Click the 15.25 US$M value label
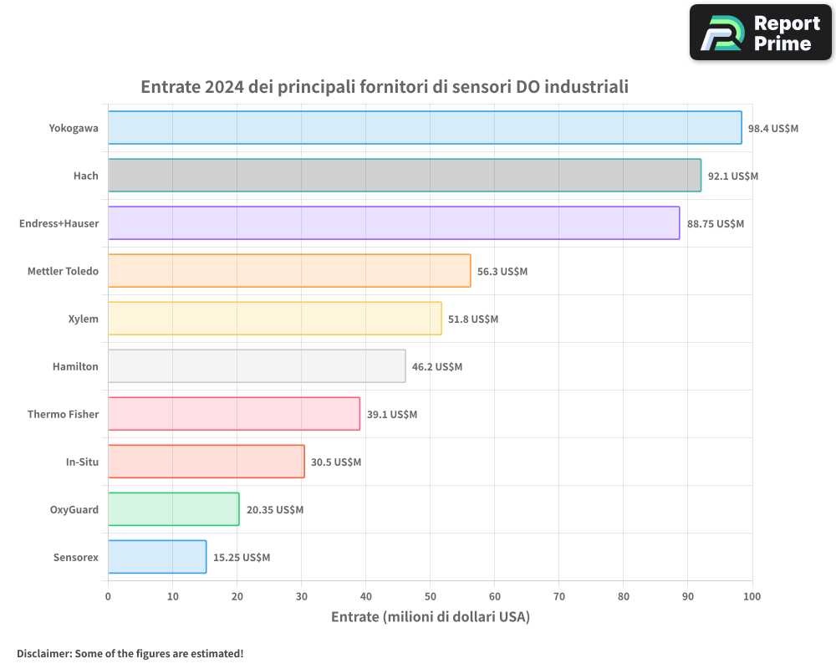 pyautogui.click(x=242, y=558)
